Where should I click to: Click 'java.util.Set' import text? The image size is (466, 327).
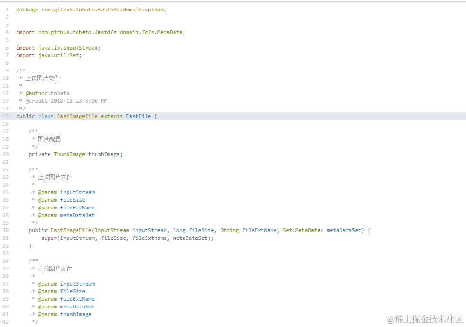(58, 55)
